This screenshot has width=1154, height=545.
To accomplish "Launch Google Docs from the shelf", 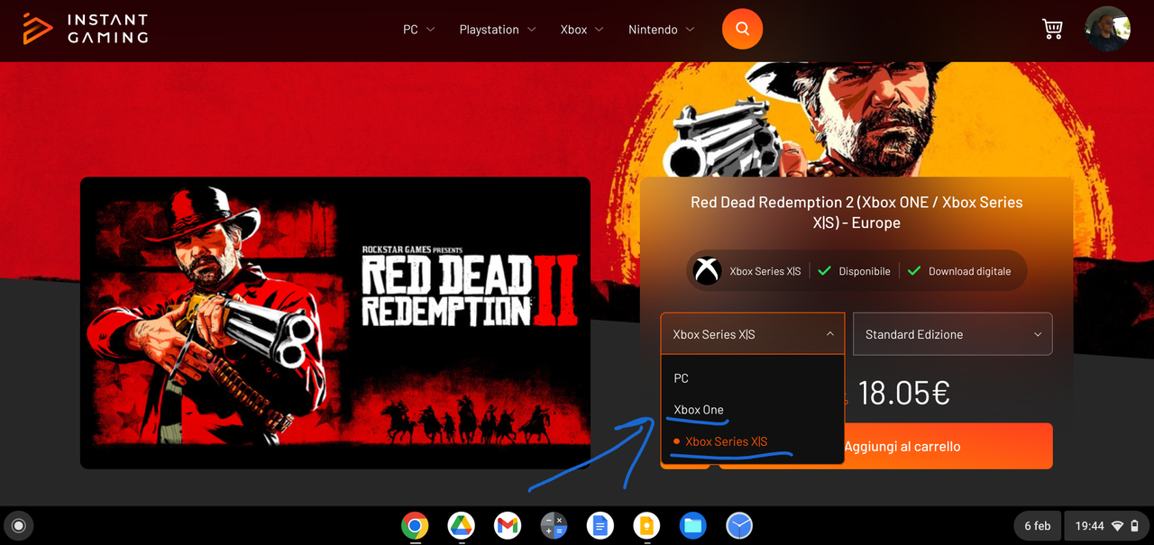I will coord(600,525).
